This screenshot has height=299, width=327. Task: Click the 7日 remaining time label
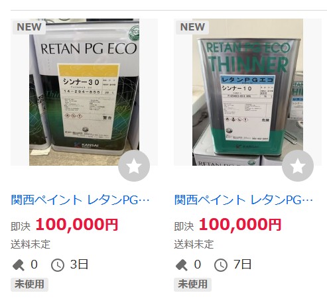[243, 265]
